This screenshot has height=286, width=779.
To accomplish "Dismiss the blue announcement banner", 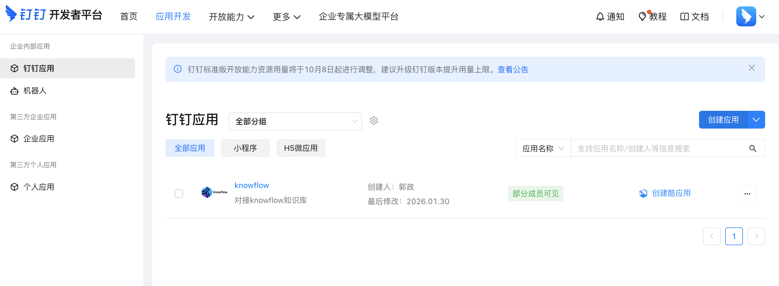I will click(752, 68).
